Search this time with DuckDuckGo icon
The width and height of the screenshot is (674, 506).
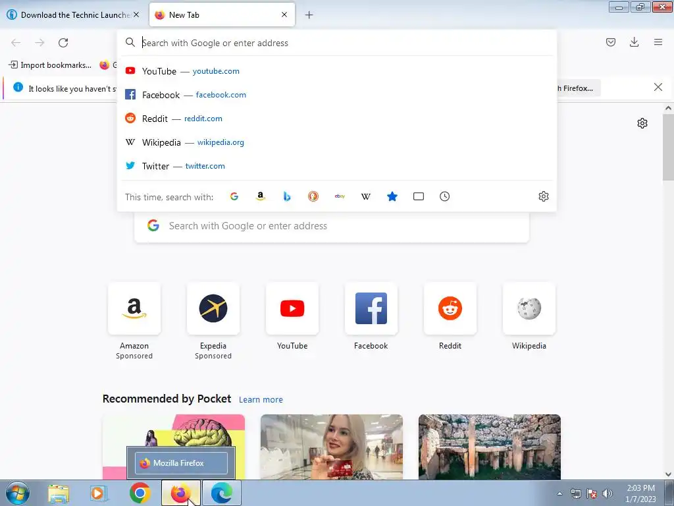pyautogui.click(x=313, y=196)
